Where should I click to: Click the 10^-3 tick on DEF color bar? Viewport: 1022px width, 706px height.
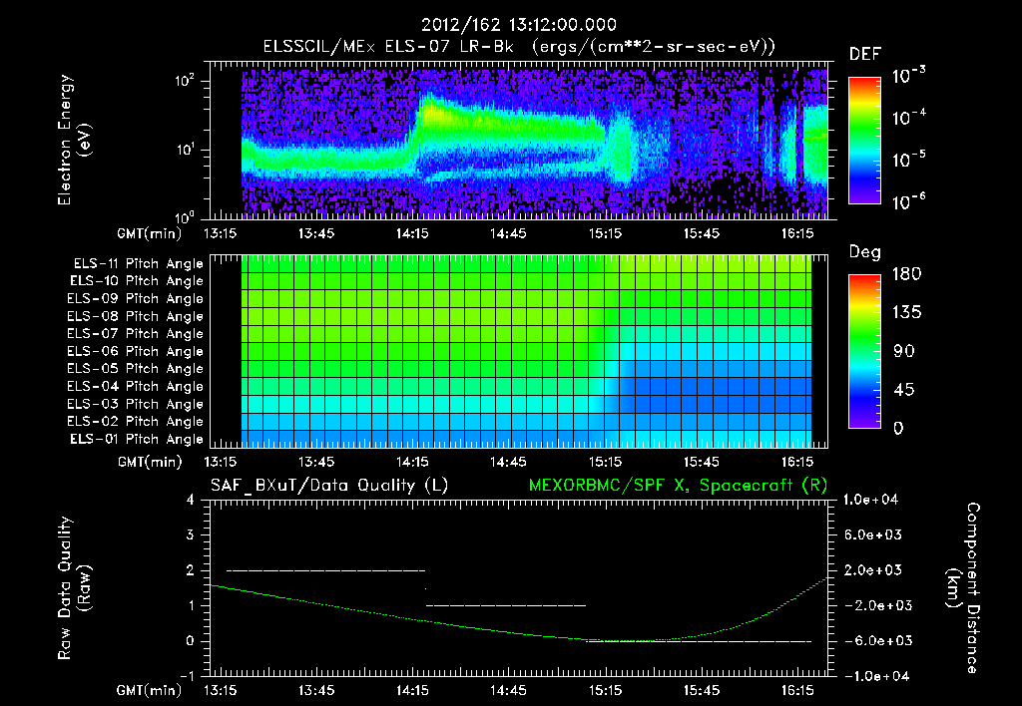coord(908,76)
